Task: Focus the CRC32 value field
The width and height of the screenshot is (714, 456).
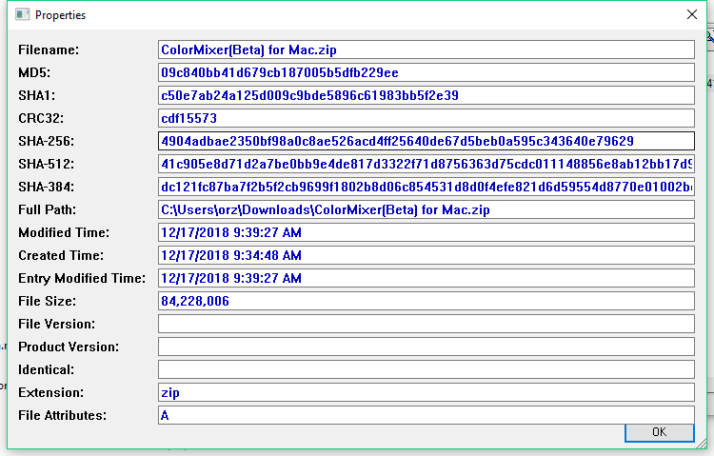Action: 426,118
